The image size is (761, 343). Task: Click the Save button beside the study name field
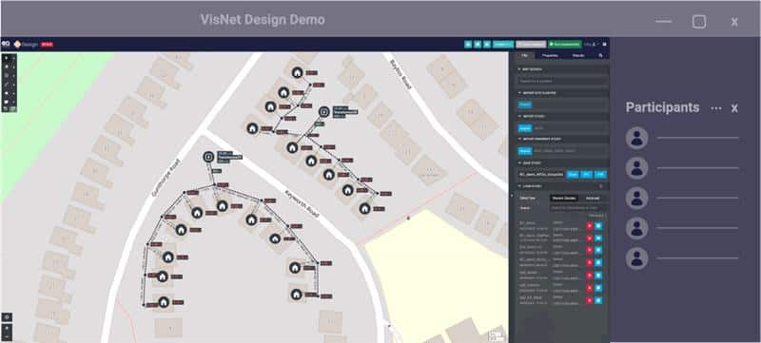click(x=573, y=175)
